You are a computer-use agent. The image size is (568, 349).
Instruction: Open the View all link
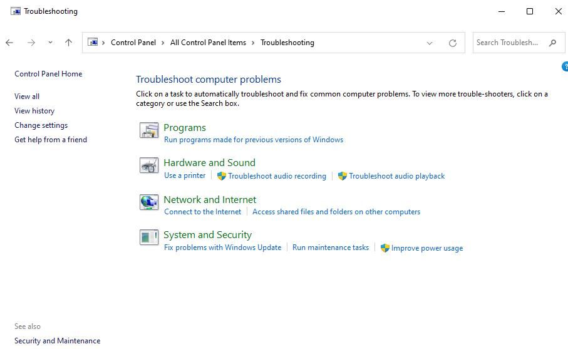point(27,96)
